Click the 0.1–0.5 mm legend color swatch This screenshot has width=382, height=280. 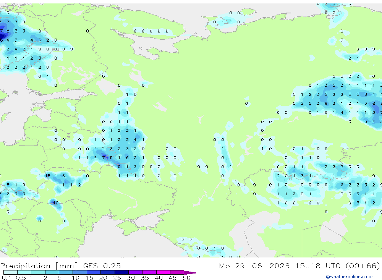point(10,272)
